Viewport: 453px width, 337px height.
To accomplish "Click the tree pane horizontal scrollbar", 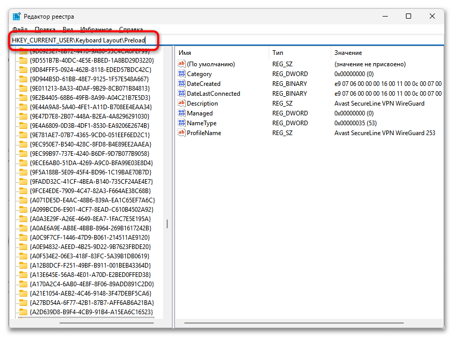I will click(107, 323).
